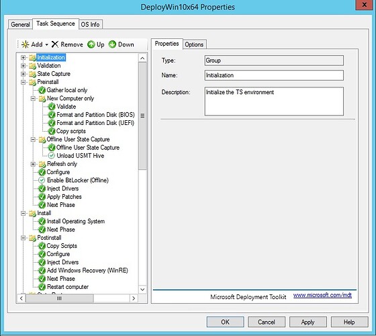Collapse the Preinstall group
Image resolution: width=376 pixels, height=336 pixels.
click(23, 82)
